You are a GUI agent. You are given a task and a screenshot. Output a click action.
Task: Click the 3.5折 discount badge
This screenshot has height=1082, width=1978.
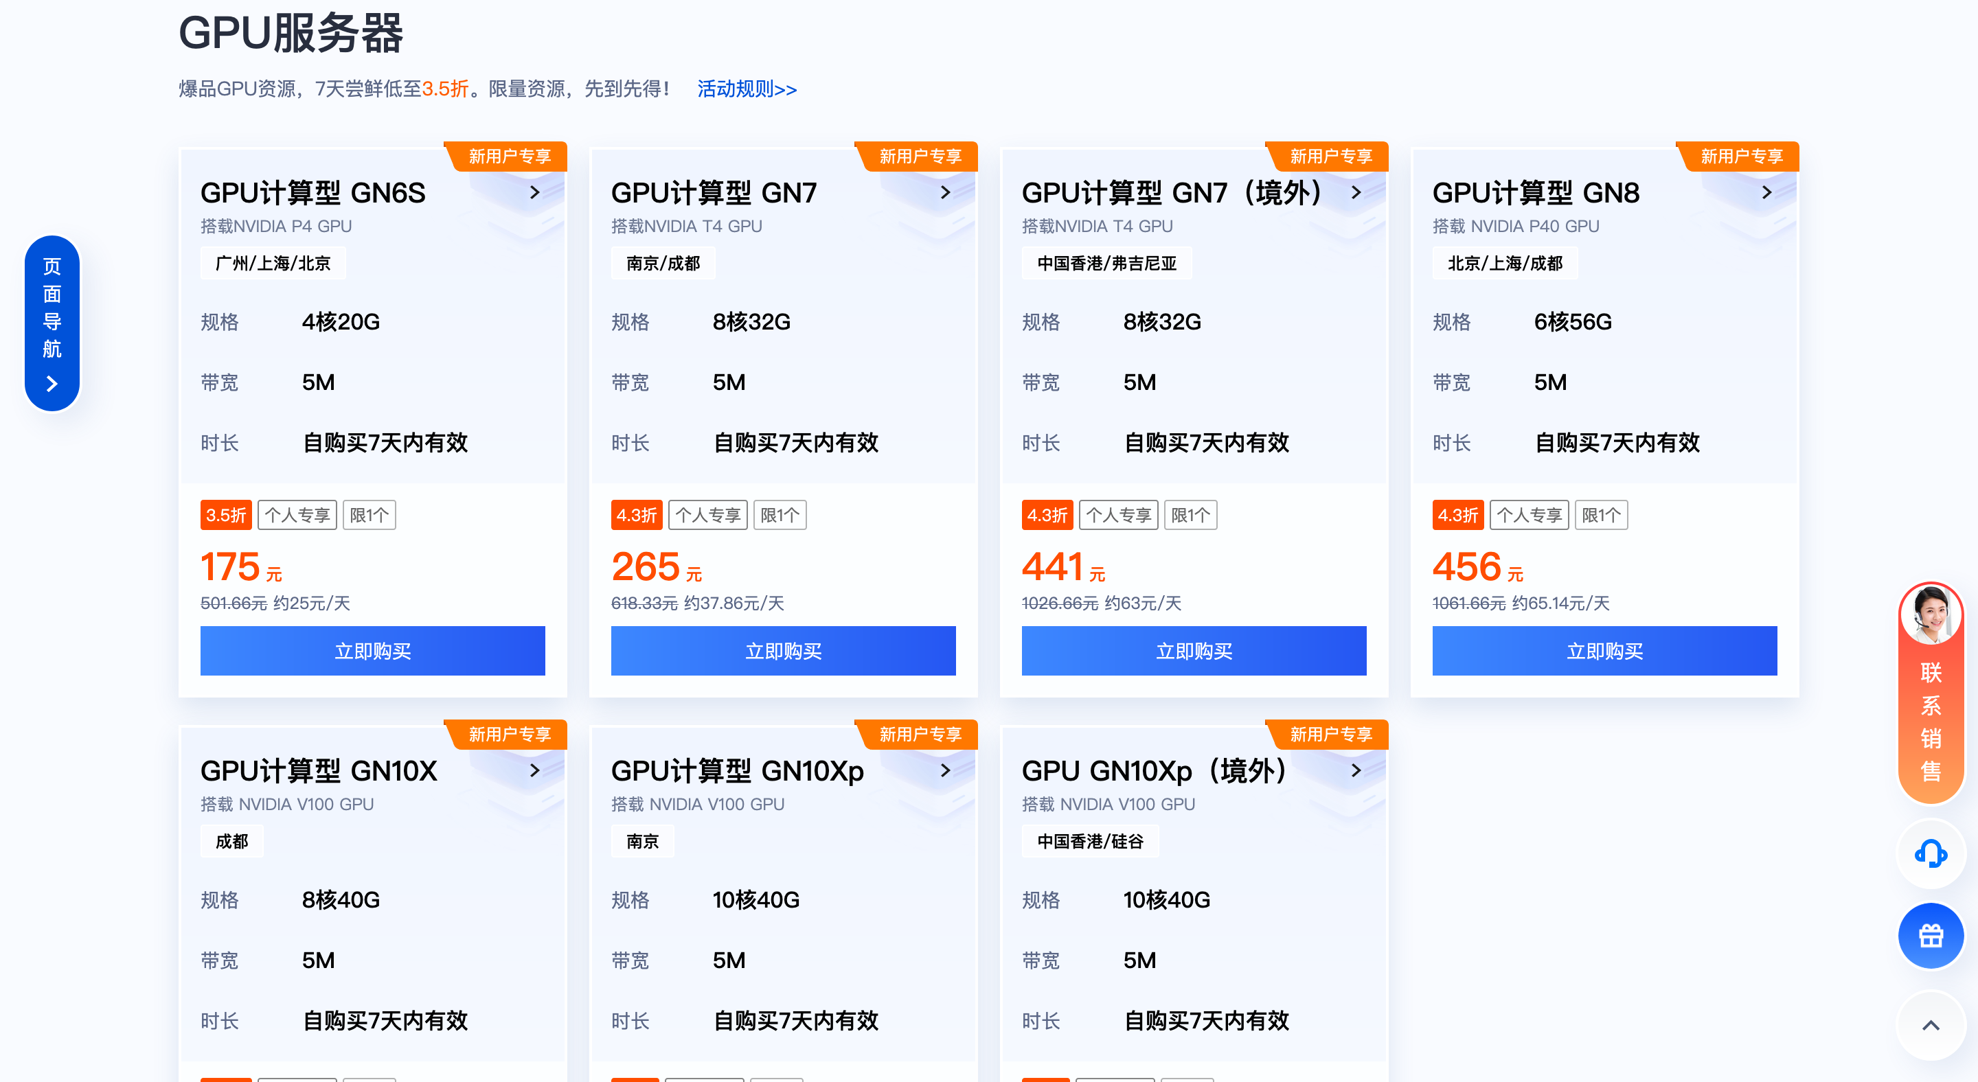coord(226,515)
